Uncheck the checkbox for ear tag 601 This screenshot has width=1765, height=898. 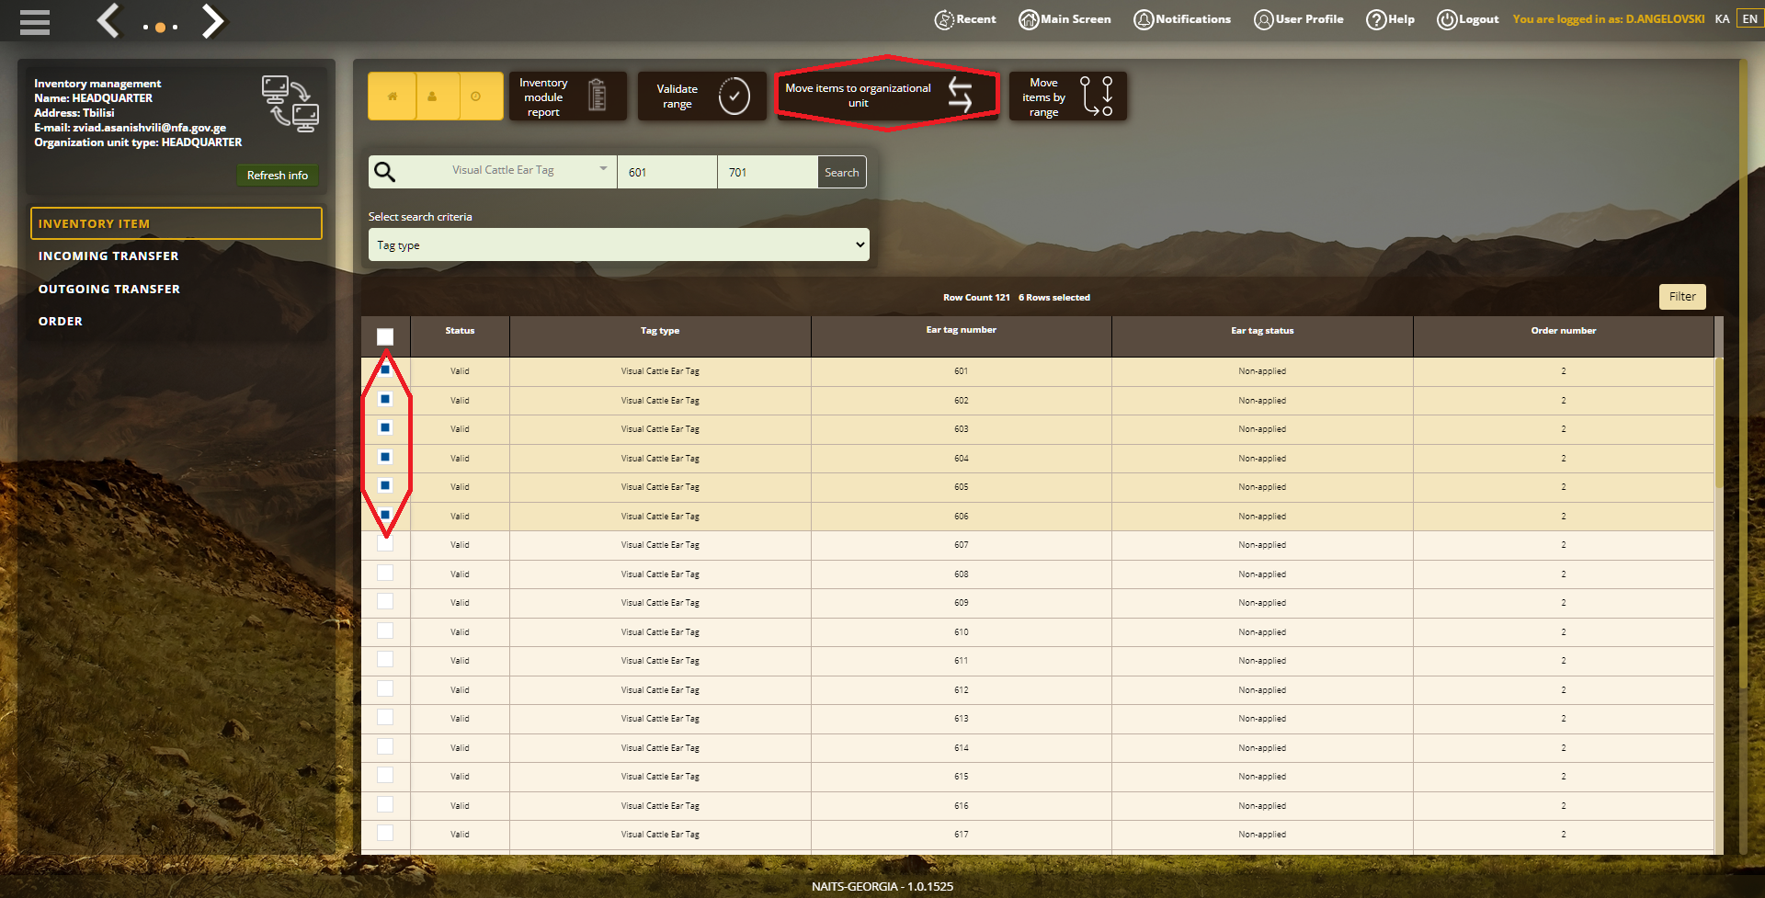pyautogui.click(x=385, y=369)
